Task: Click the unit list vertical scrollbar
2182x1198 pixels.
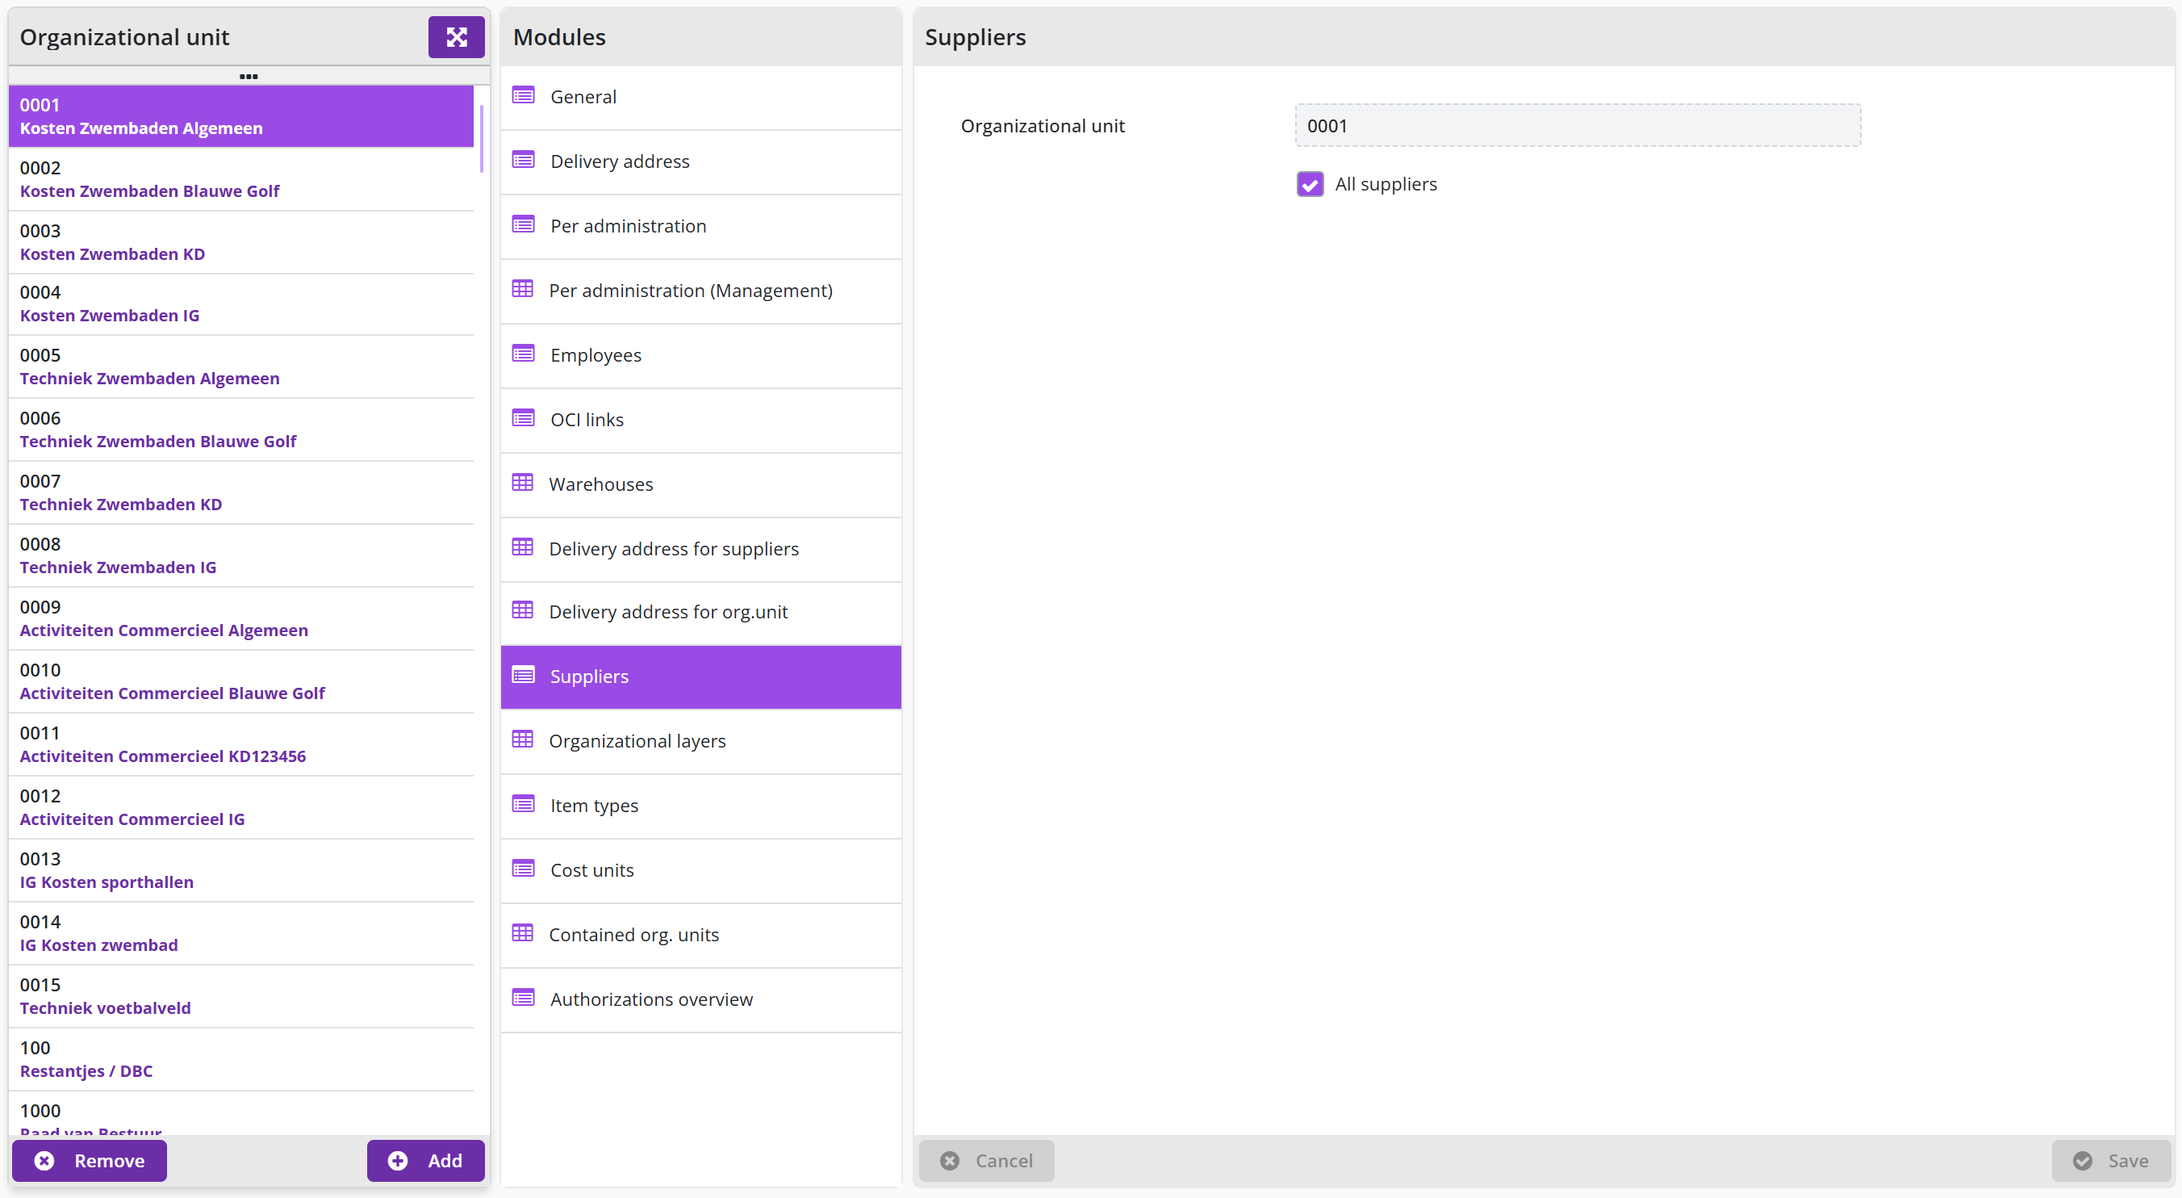Action: pyautogui.click(x=481, y=139)
